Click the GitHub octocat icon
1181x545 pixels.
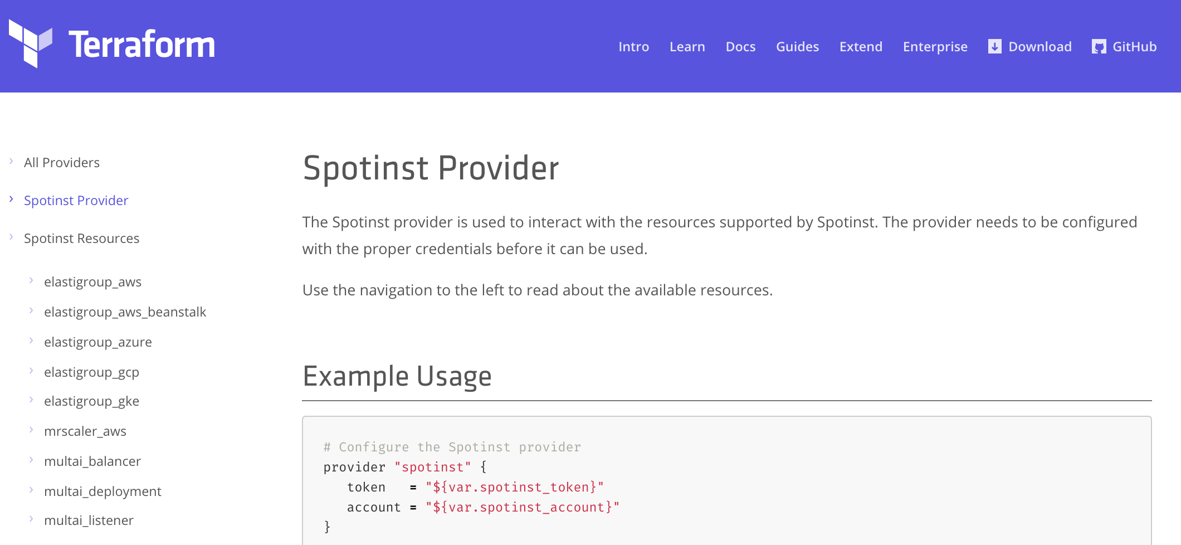(x=1099, y=47)
